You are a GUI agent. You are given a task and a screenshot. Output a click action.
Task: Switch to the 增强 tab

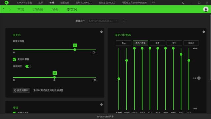pyautogui.click(x=55, y=10)
